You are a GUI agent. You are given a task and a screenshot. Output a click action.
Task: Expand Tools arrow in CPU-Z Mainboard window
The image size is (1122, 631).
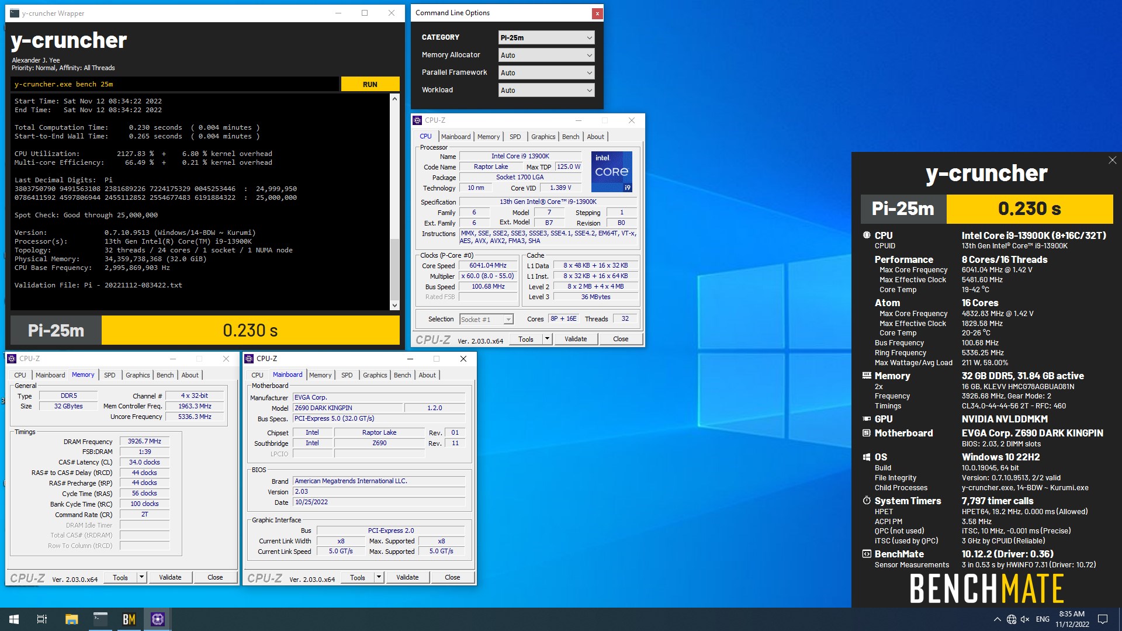point(379,577)
